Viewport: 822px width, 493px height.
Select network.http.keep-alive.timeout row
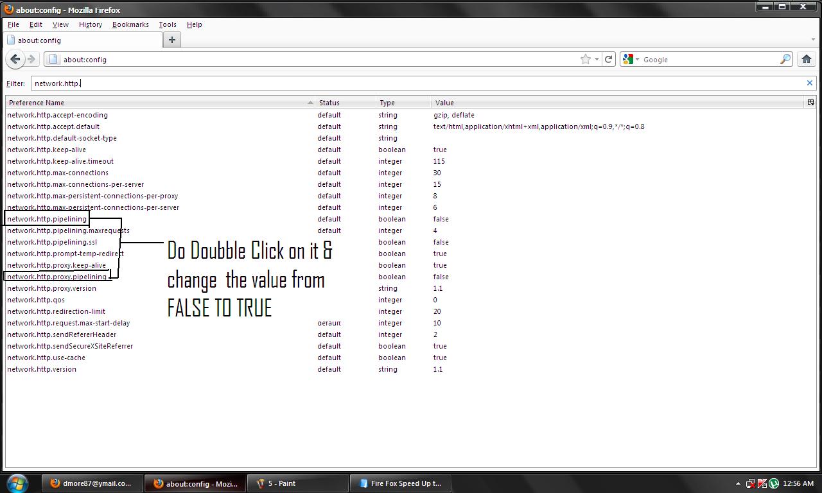[x=411, y=161]
